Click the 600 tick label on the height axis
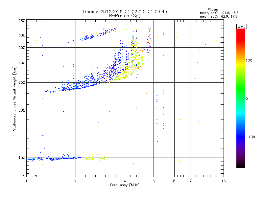263x197 pixels. click(x=22, y=35)
